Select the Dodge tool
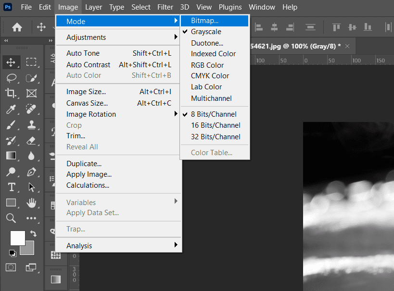This screenshot has height=291, width=394. pos(11,171)
